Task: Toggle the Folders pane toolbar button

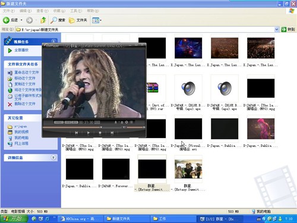Action: (78, 20)
